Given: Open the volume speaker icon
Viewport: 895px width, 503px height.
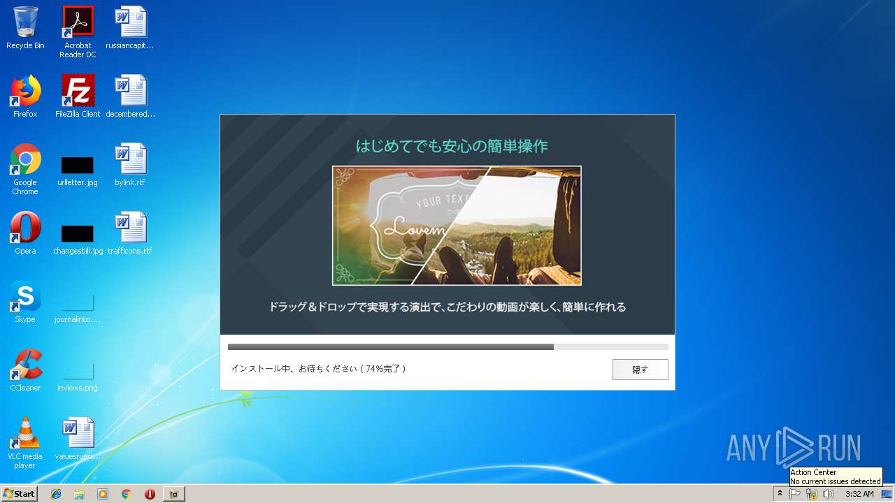Looking at the screenshot, I should (829, 494).
